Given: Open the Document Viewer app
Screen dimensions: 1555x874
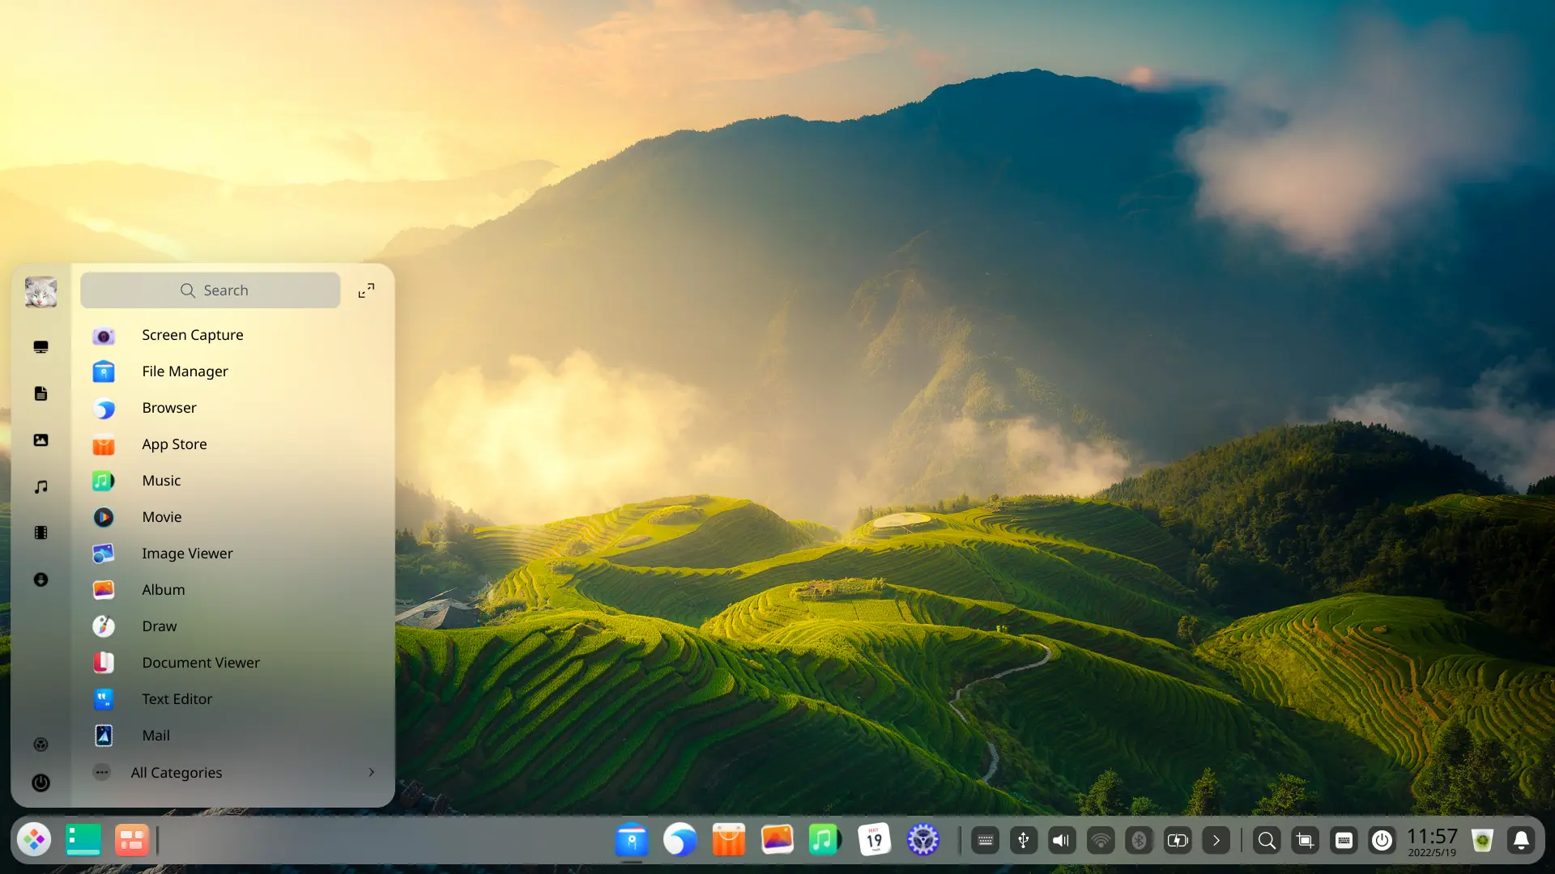Looking at the screenshot, I should tap(200, 663).
